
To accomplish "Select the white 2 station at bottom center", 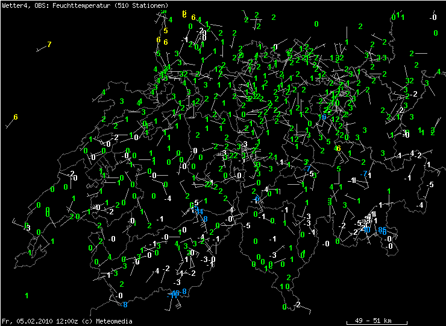I will (298, 305).
